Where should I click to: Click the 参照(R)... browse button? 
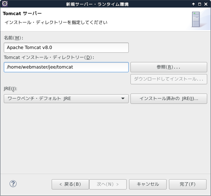pos(169,67)
